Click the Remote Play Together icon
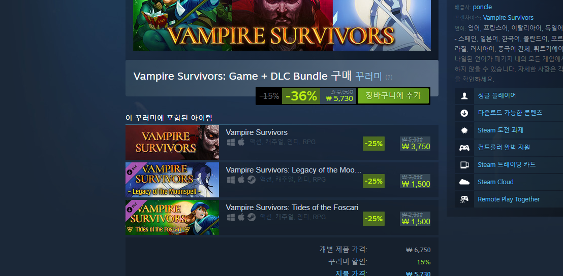This screenshot has width=563, height=276. 464,199
